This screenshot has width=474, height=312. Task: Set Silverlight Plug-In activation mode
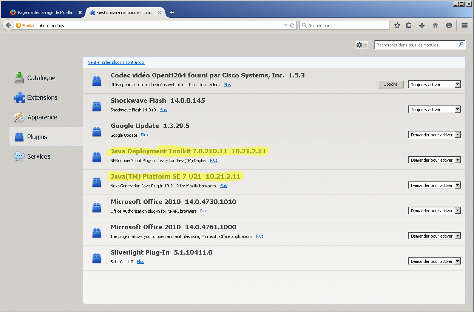pos(434,261)
